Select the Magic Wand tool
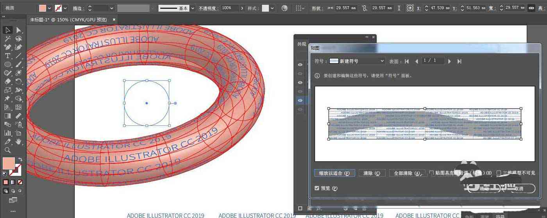Screen dimensions: 547x218 click(7, 39)
